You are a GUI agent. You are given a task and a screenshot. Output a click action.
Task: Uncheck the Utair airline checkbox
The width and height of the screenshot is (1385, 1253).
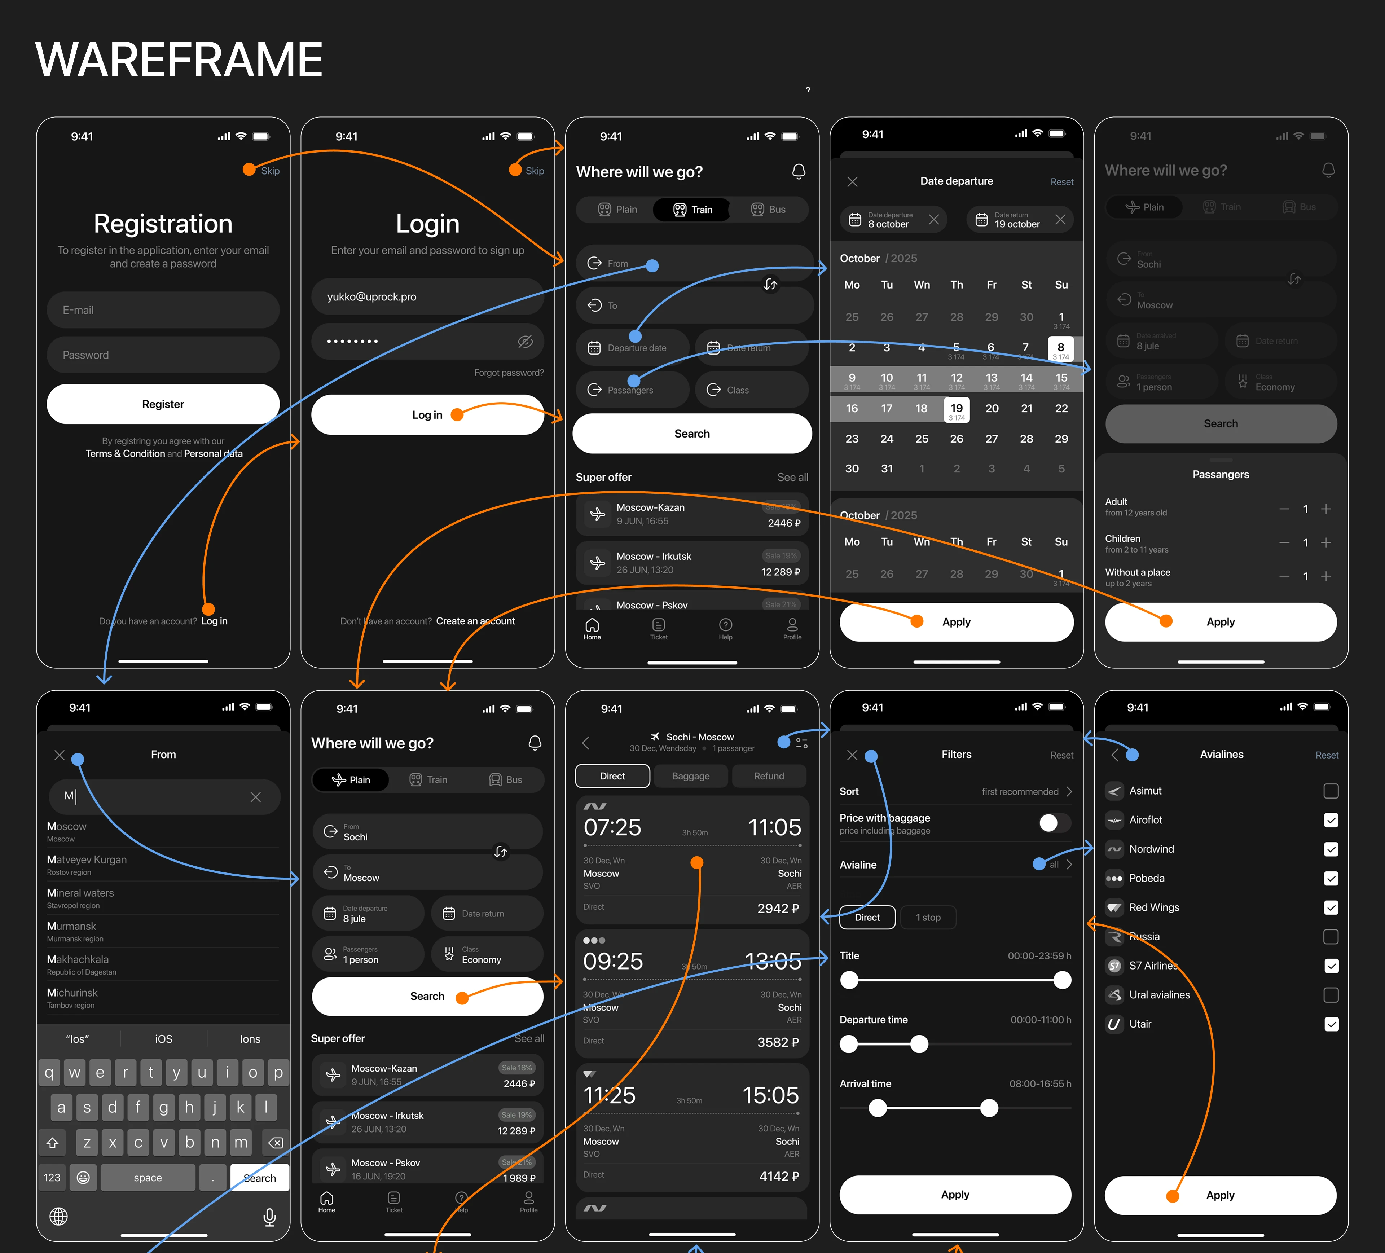pos(1331,1024)
